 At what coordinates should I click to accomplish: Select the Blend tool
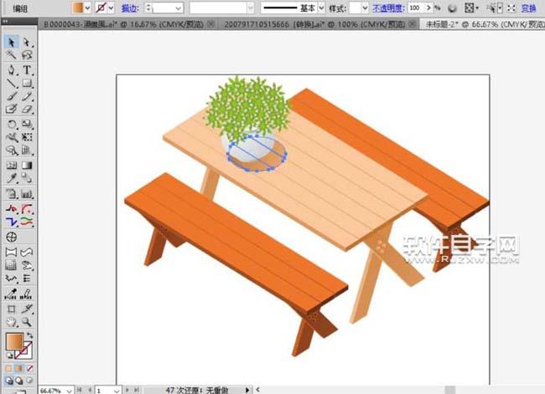point(27,179)
